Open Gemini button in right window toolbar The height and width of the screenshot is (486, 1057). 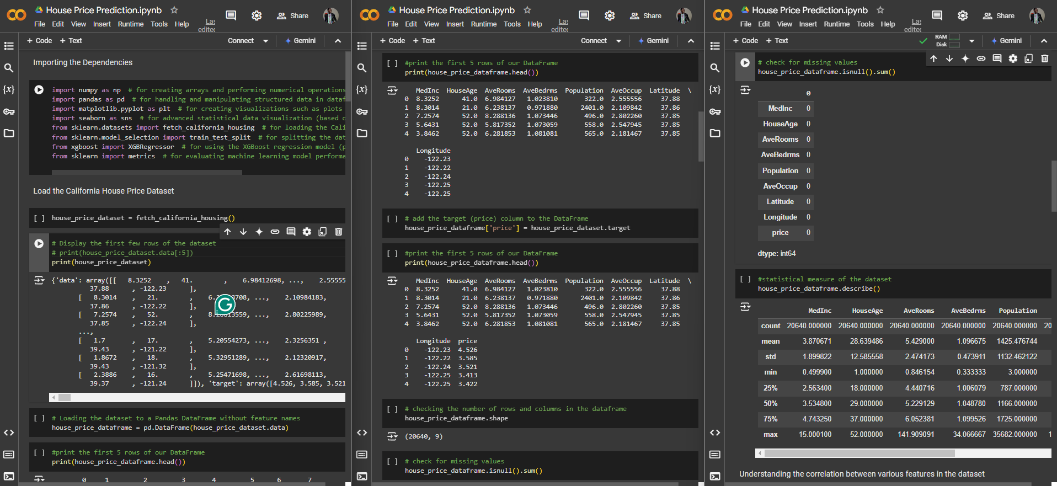[x=1007, y=41]
